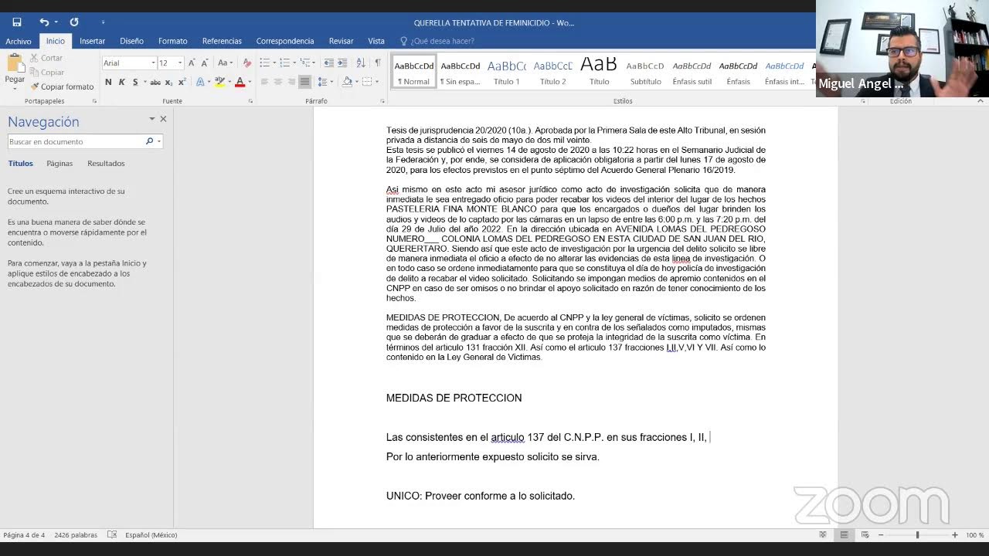Apply the Énfasis sutil style
Screen dimensions: 989x556
[x=692, y=72]
